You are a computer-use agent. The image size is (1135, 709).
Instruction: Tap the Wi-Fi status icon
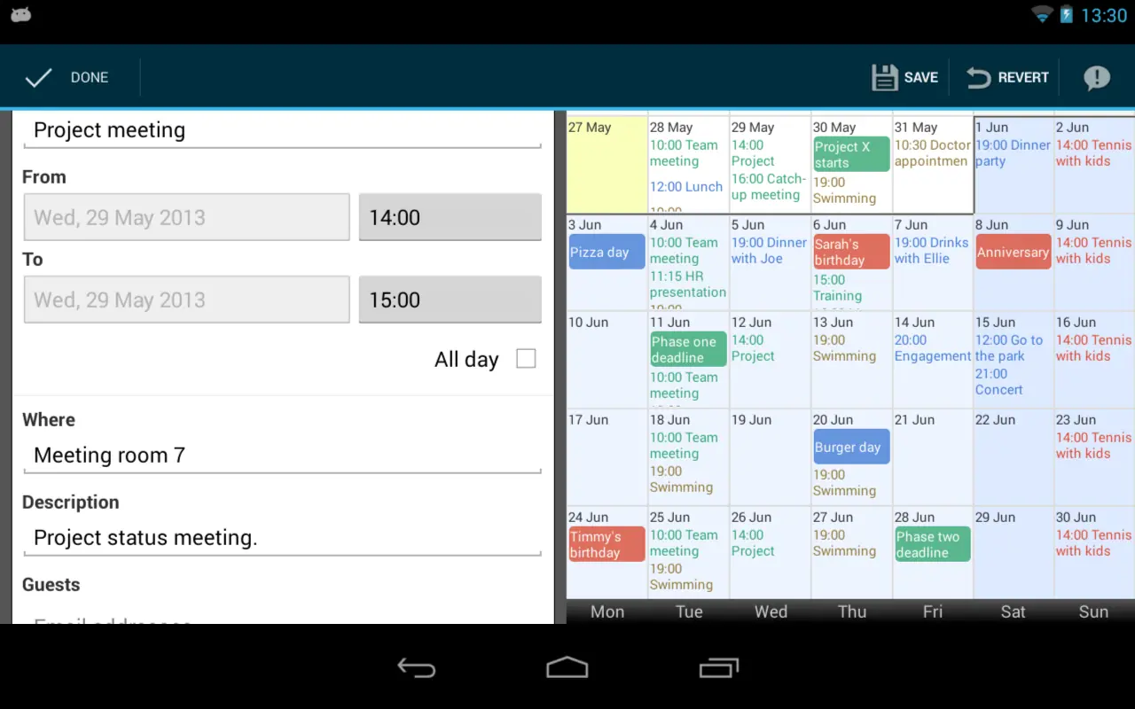point(1042,14)
